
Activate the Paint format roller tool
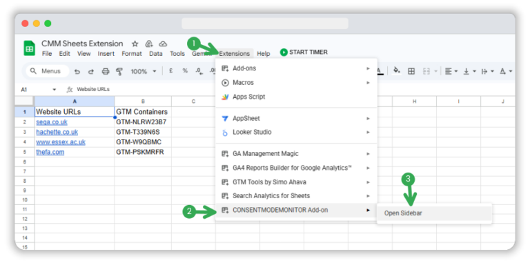pyautogui.click(x=119, y=71)
